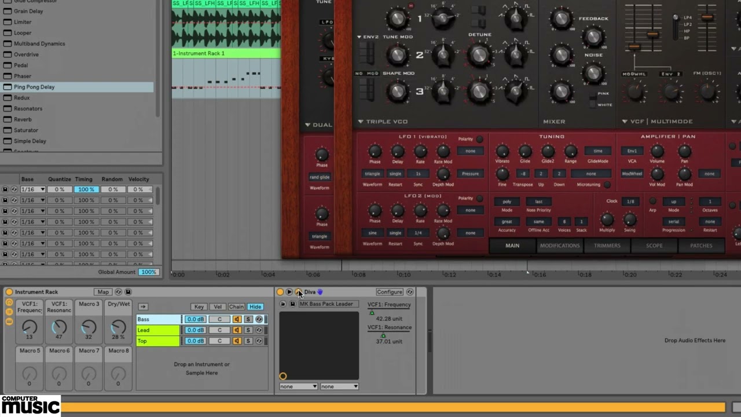The image size is (741, 417).
Task: Click the Reverb effect folder icon
Action: click(8, 119)
